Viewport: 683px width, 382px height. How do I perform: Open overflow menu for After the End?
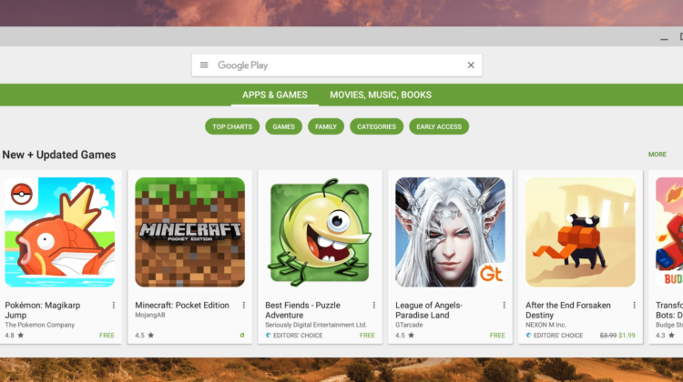(x=634, y=306)
